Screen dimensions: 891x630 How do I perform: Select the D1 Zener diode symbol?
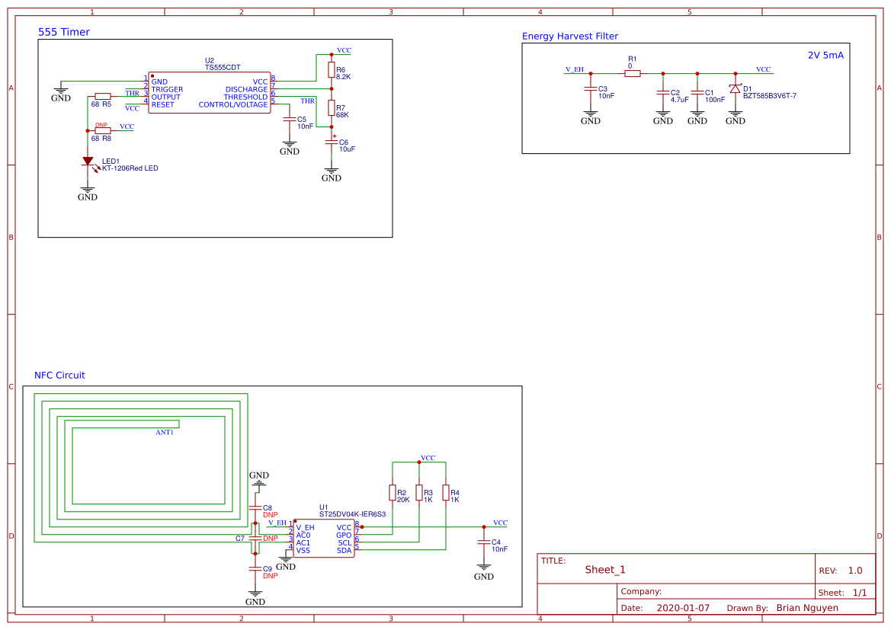[x=735, y=89]
